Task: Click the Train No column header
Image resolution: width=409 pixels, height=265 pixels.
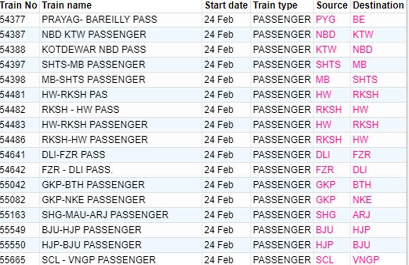Action: tap(18, 5)
